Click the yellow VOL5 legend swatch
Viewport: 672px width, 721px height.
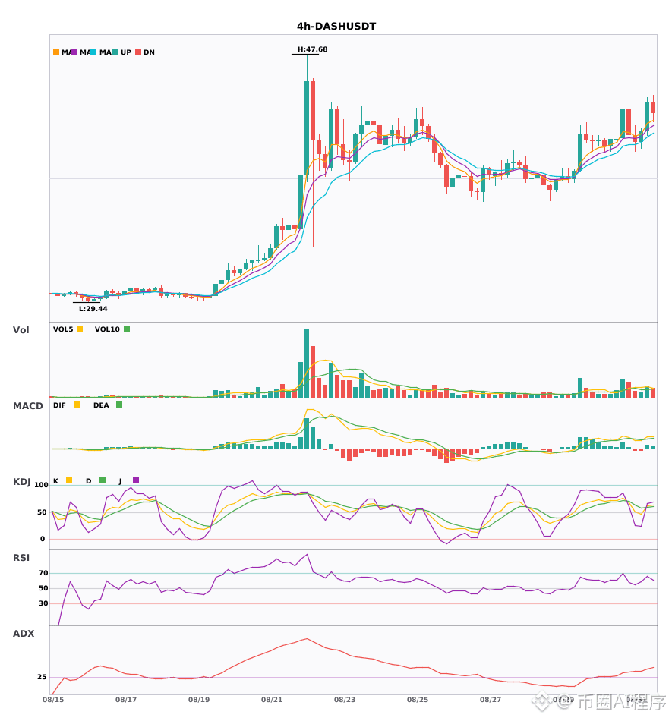pos(80,329)
